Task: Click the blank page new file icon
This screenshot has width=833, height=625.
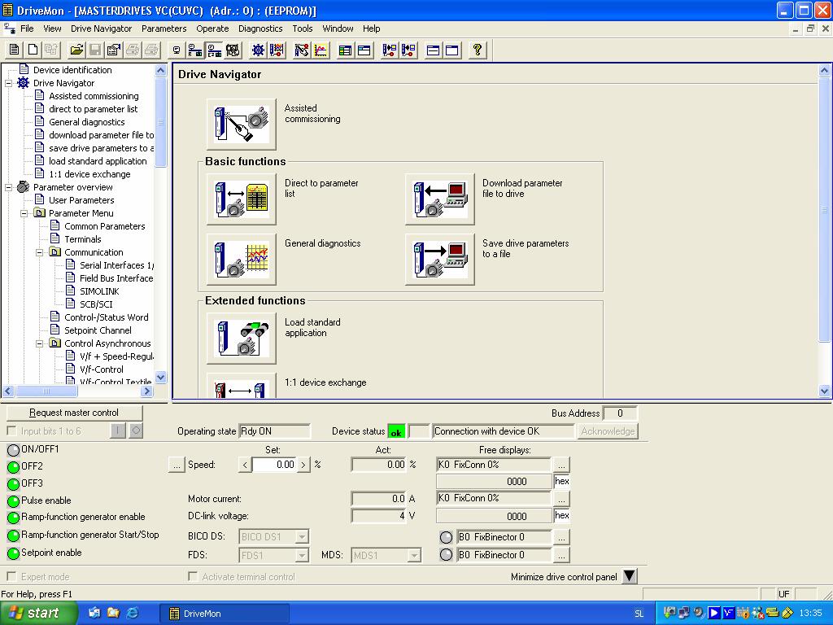Action: click(33, 50)
